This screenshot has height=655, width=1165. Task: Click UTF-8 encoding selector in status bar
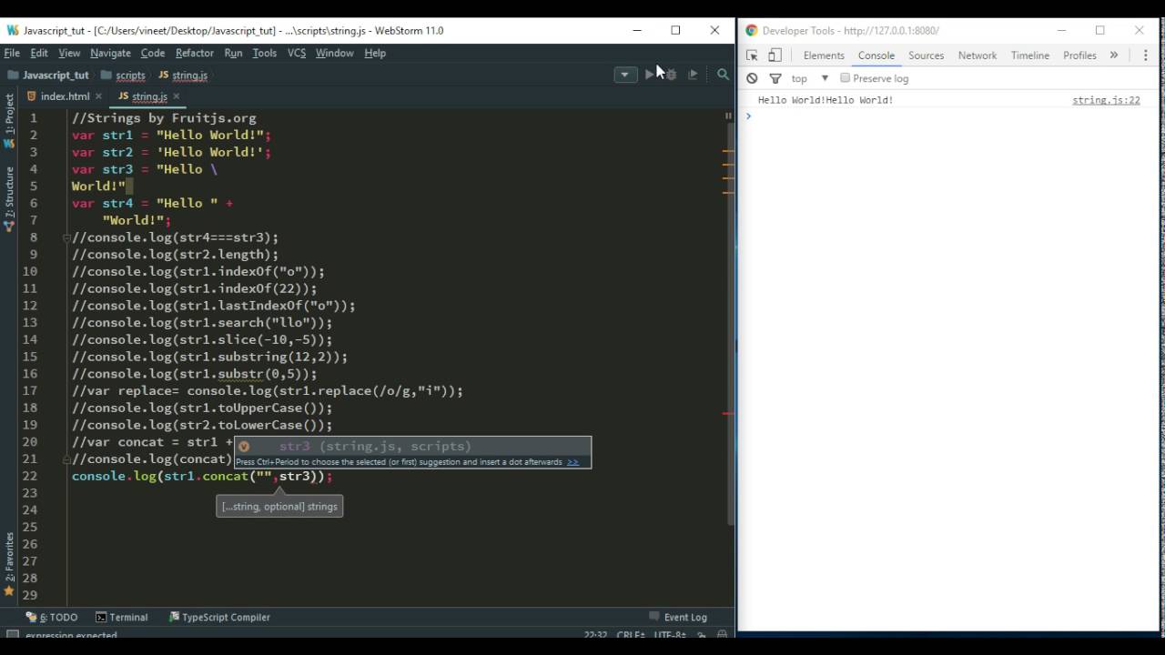point(671,636)
